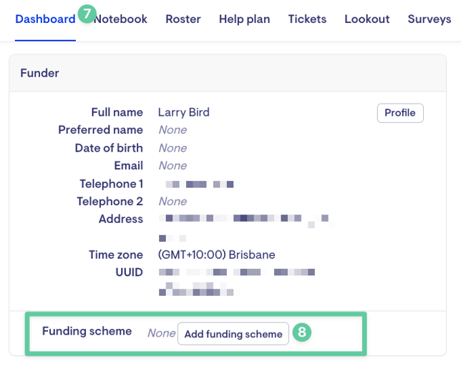Viewport: 461px width, 366px height.
Task: View the Surveys tab
Action: click(430, 19)
